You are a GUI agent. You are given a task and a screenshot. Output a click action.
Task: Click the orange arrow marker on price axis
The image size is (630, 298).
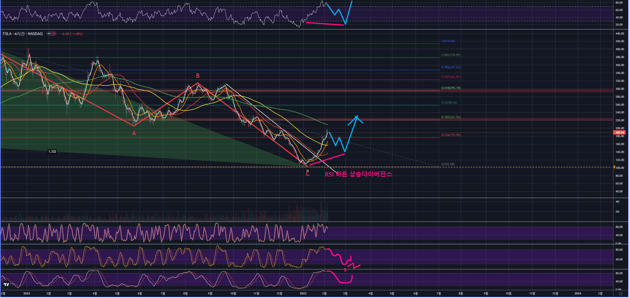point(614,167)
